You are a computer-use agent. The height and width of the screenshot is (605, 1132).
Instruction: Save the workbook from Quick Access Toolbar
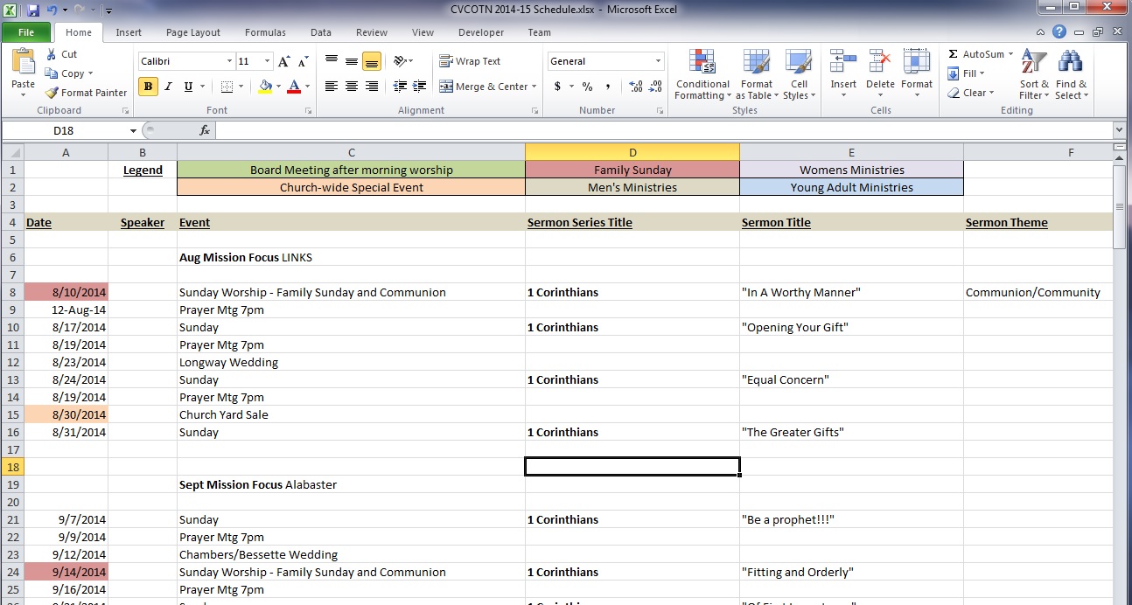(x=33, y=10)
